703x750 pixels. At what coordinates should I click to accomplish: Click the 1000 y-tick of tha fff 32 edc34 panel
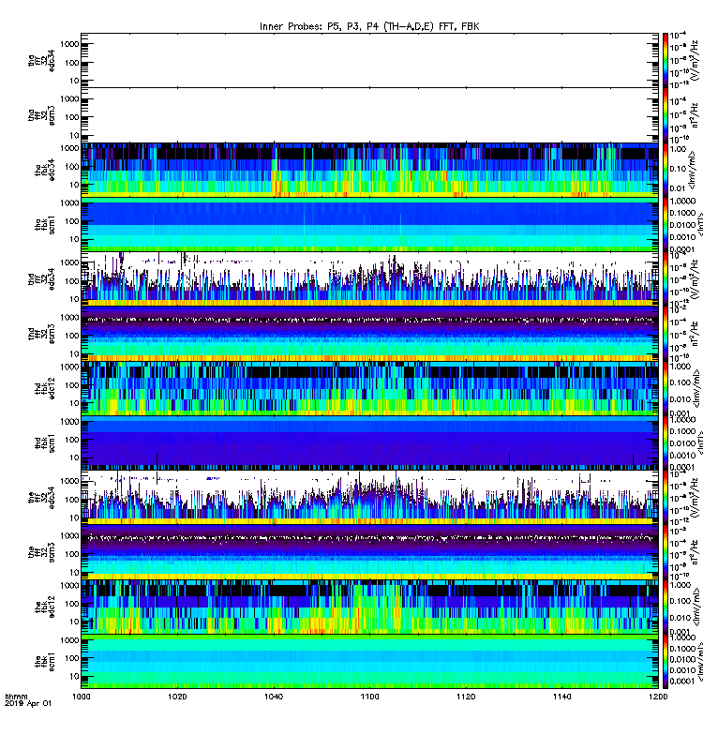[69, 44]
